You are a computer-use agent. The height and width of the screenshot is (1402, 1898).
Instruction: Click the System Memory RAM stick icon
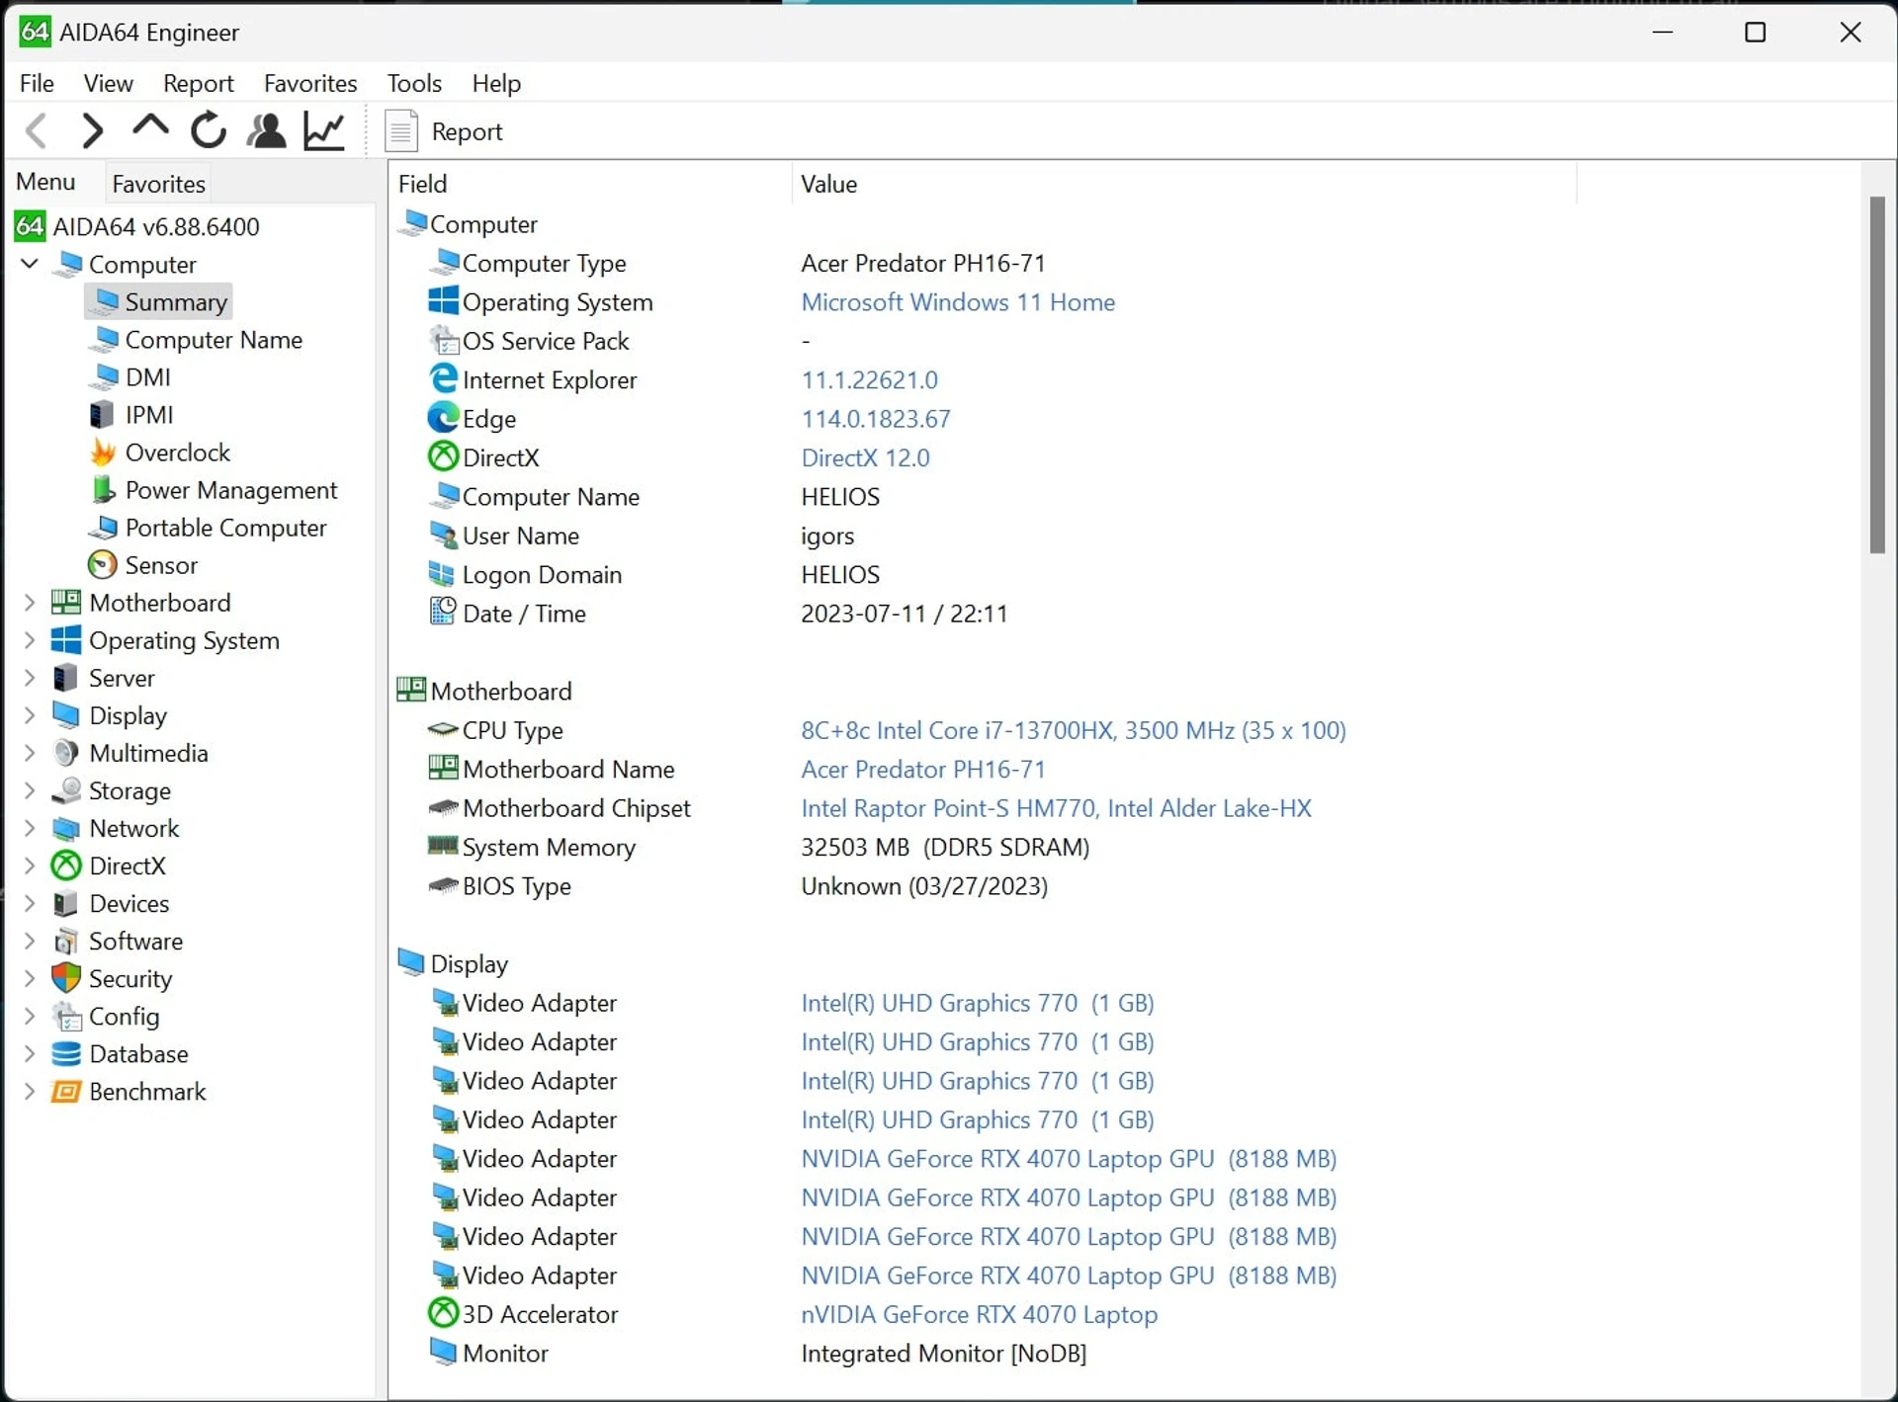click(x=443, y=845)
